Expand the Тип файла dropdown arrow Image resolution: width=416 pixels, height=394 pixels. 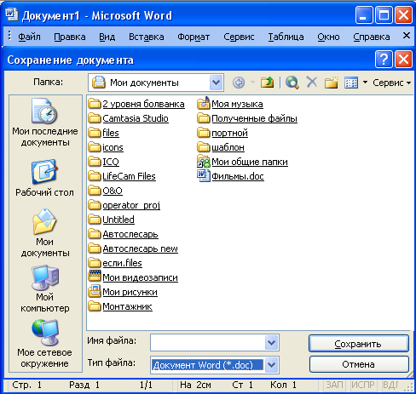[272, 364]
